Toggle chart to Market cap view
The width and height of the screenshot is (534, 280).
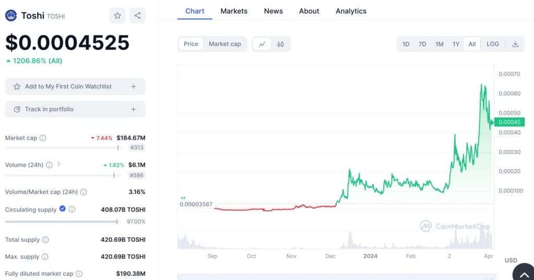coord(225,44)
